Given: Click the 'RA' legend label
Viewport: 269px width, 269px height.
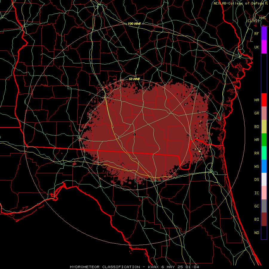Looking at the screenshot, I should (257, 153).
